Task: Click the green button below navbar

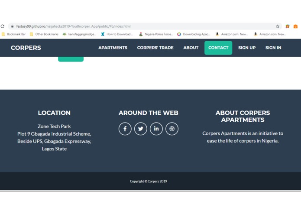Action: coord(71,59)
